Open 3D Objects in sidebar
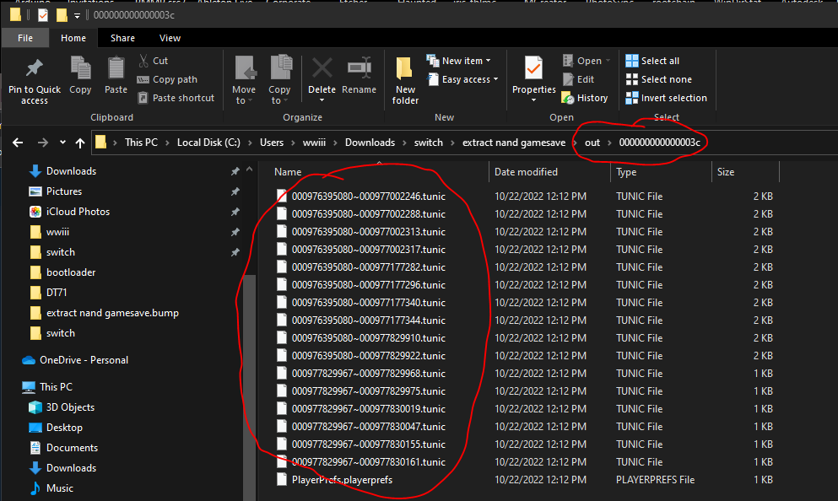Image resolution: width=838 pixels, height=501 pixels. coord(70,407)
